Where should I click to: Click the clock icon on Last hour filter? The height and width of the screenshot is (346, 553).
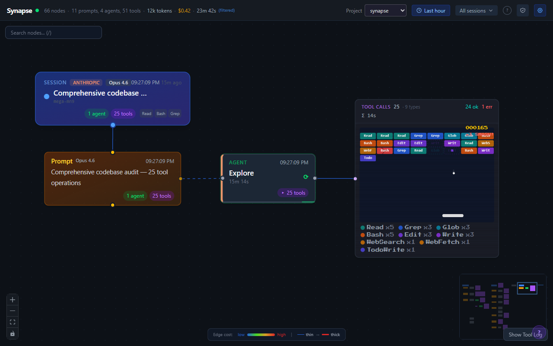tap(419, 10)
